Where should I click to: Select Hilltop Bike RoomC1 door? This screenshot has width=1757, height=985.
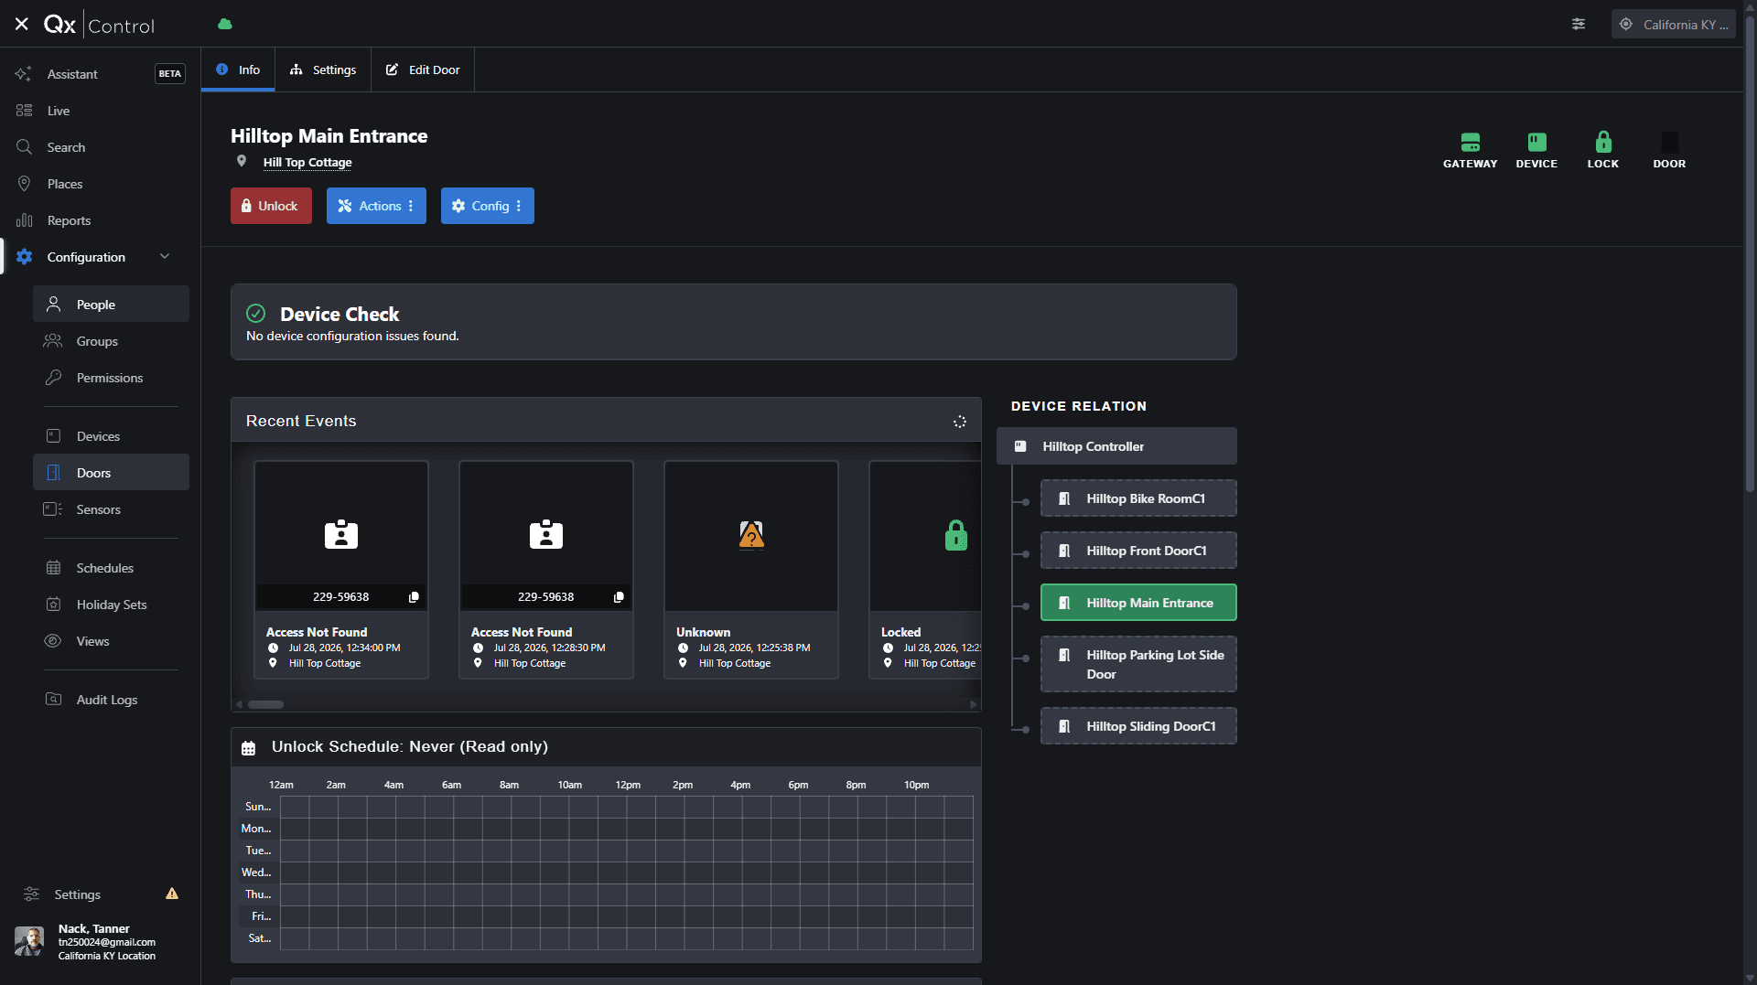(1138, 498)
